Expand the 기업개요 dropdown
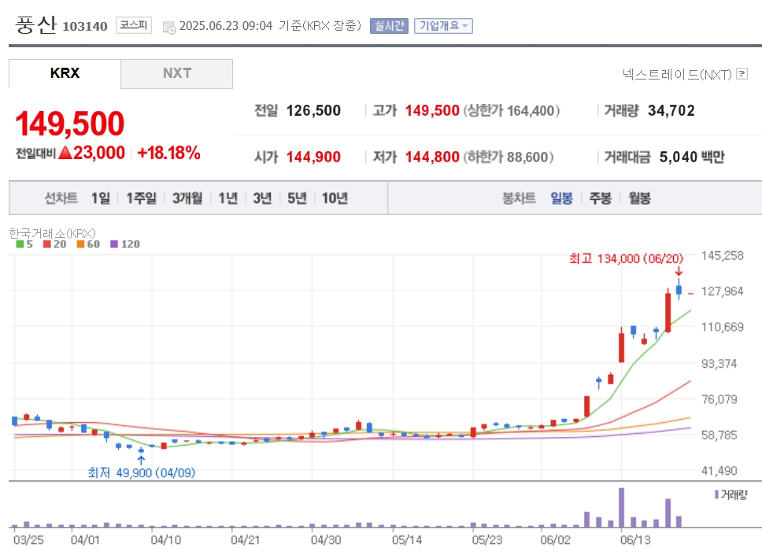This screenshot has height=552, width=762. [443, 26]
